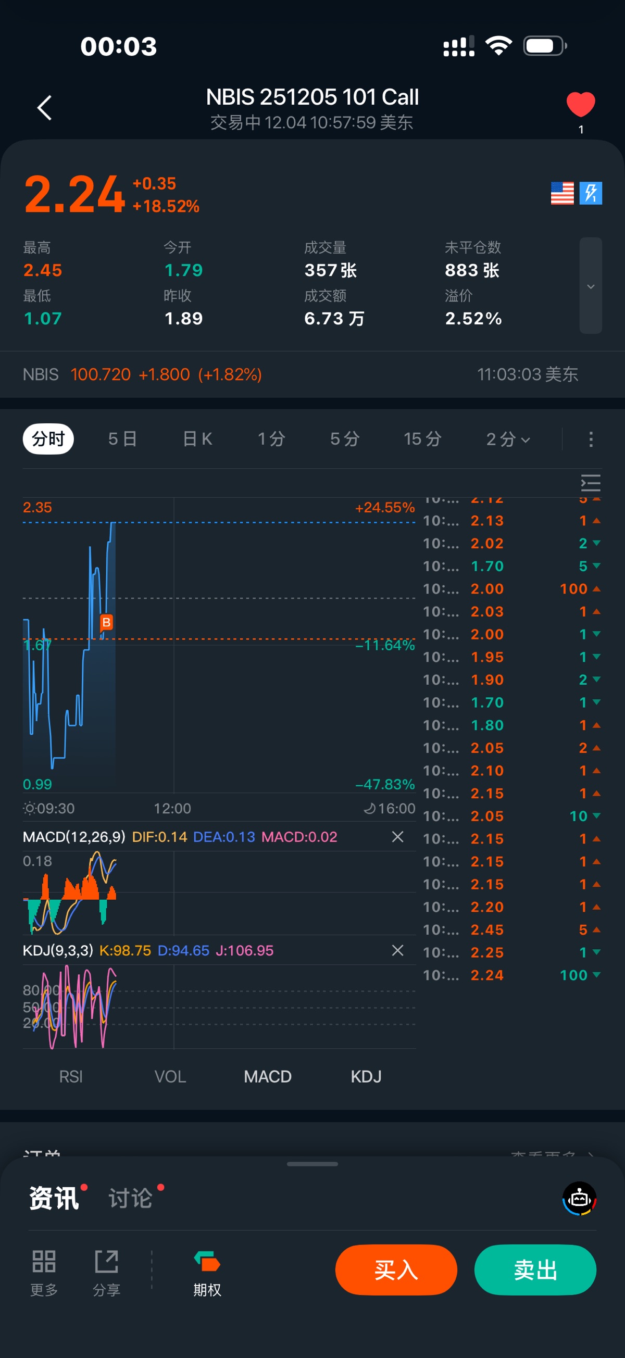Open the AI robot assistant icon
Viewport: 625px width, 1358px height.
pyautogui.click(x=579, y=1198)
